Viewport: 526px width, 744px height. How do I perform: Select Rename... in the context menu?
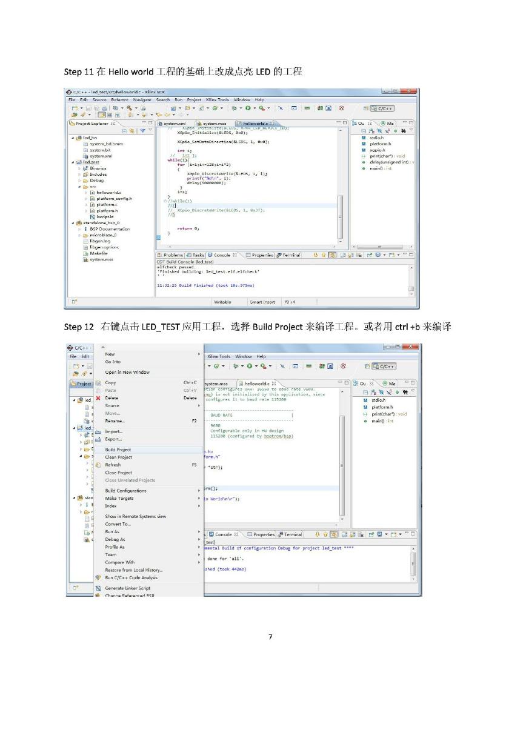pos(147,420)
